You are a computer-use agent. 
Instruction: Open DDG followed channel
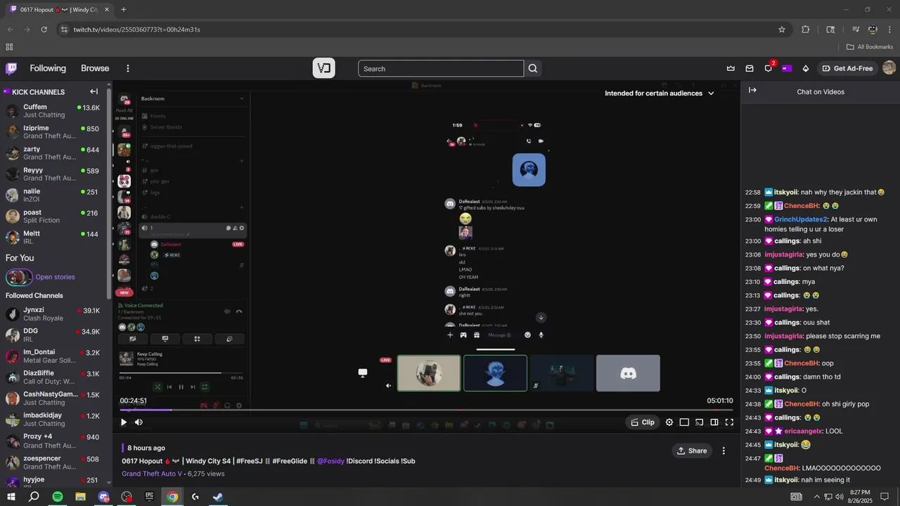tap(53, 335)
